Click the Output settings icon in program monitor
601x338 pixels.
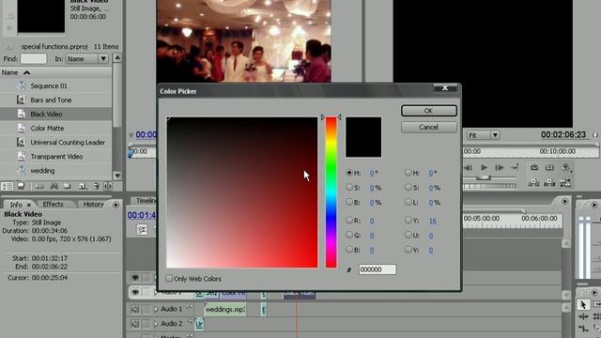(565, 167)
